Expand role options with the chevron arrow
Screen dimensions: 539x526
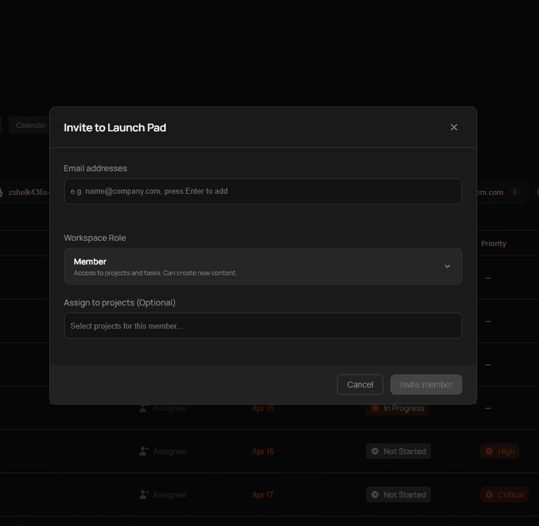tap(447, 266)
